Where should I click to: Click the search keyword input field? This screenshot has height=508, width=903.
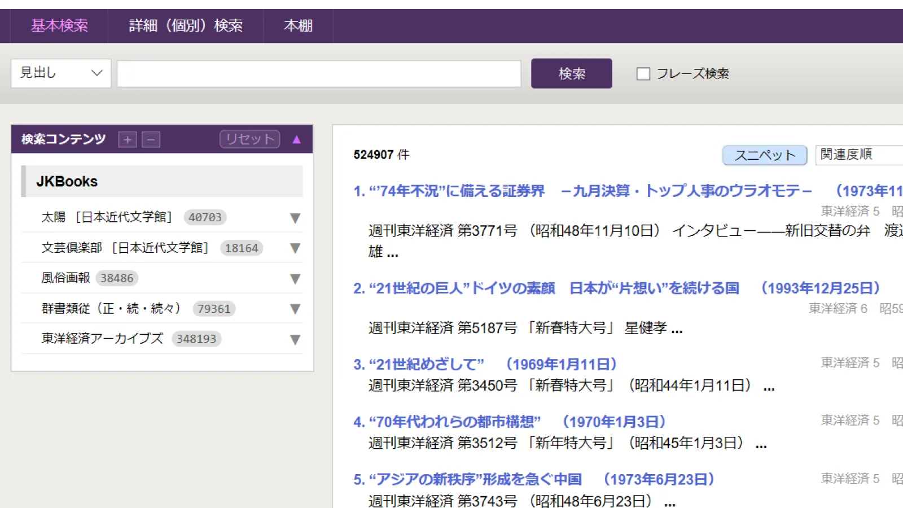point(319,73)
